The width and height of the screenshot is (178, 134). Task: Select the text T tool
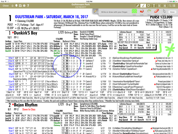tap(154, 6)
